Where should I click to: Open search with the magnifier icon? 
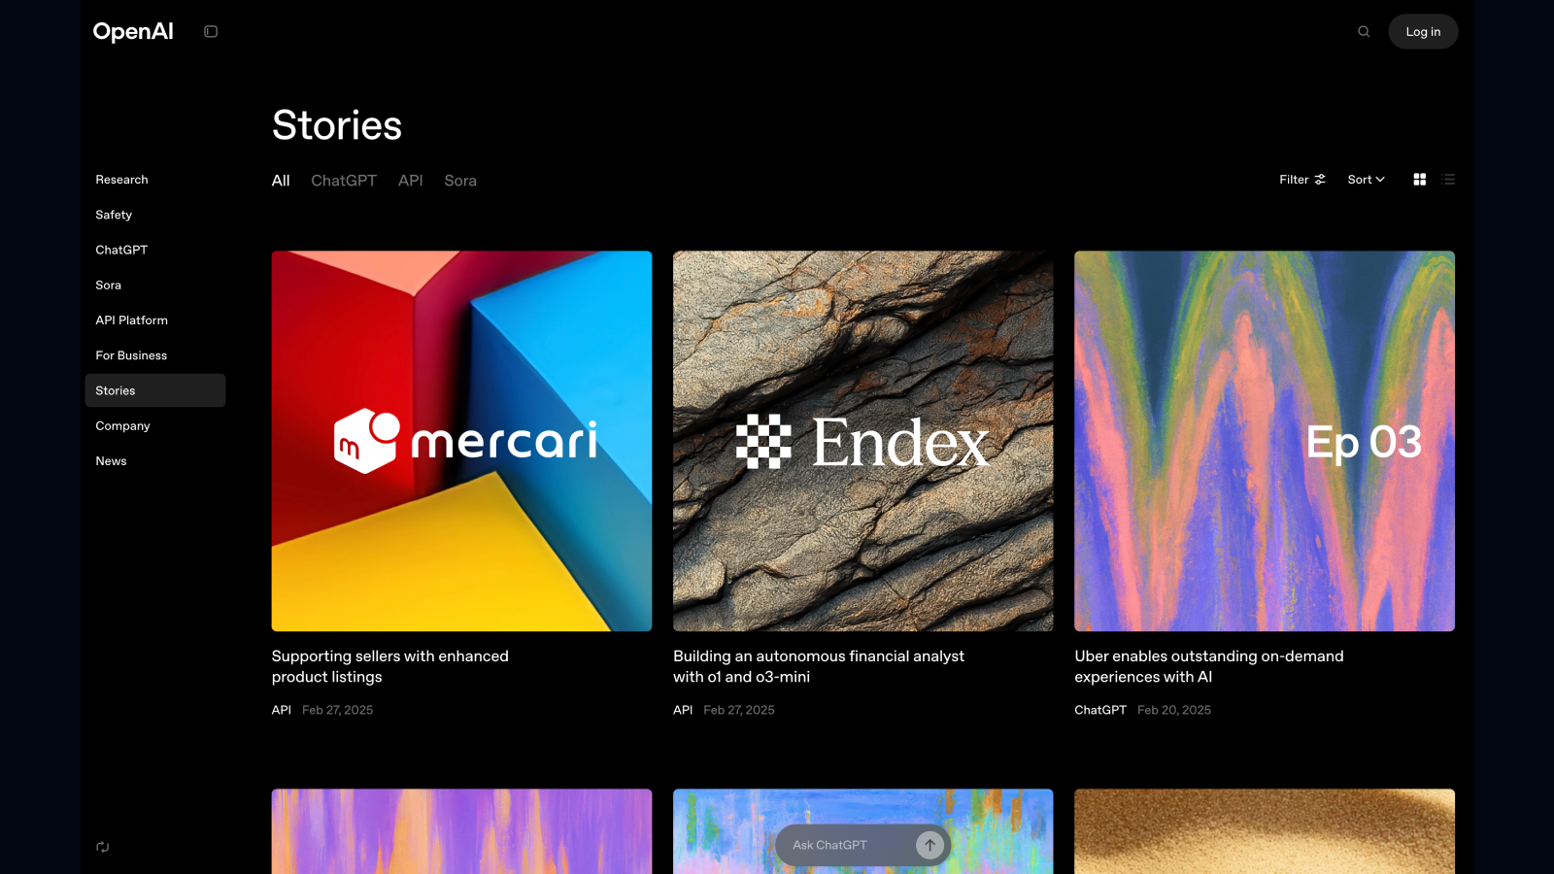tap(1364, 31)
